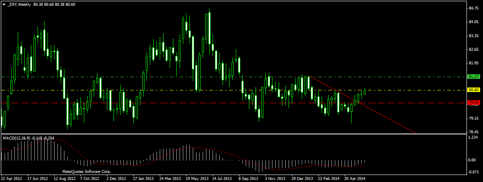Click the 29 Dec 2013 date label
Viewport: 483px width, 182px height.
[x=302, y=178]
